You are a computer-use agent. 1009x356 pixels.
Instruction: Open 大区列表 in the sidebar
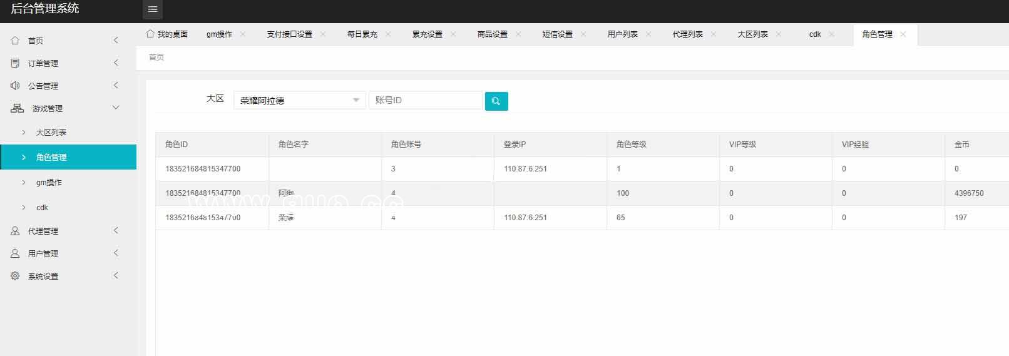pos(68,132)
